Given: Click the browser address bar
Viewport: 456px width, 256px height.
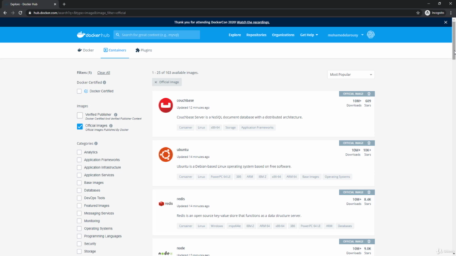Looking at the screenshot, I should tap(221, 13).
